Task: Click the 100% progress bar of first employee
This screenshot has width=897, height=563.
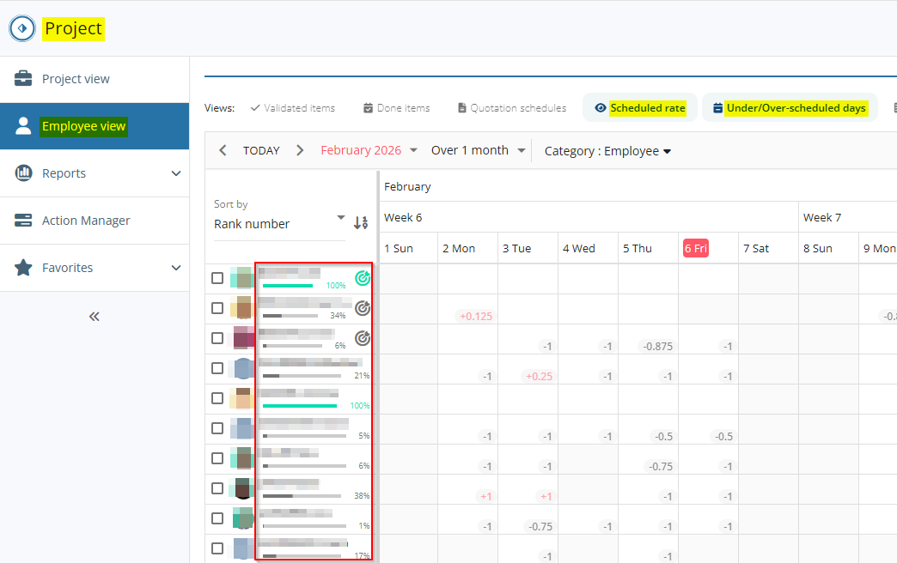Action: [288, 286]
